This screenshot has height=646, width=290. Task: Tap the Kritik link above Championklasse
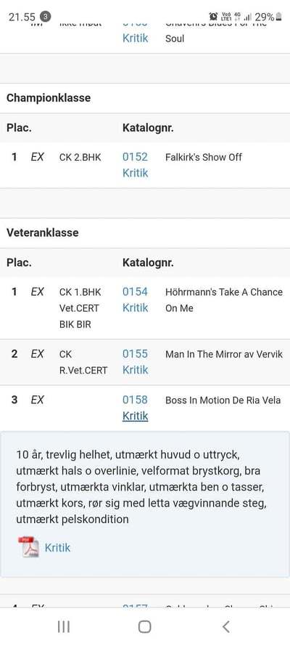point(135,39)
